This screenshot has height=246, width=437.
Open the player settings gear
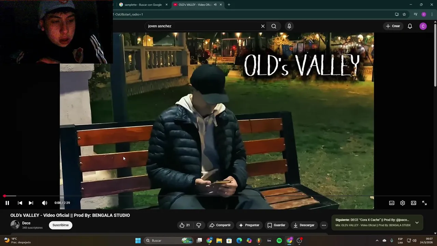403,203
